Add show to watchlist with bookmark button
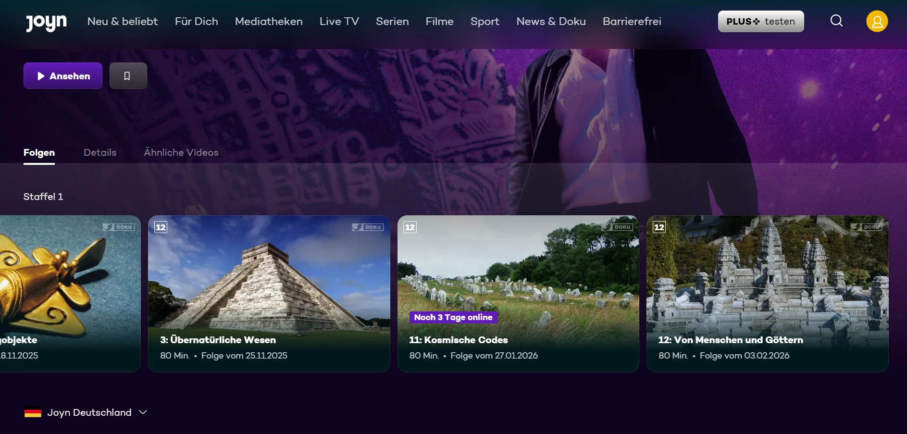Viewport: 907px width, 434px height. coord(128,76)
